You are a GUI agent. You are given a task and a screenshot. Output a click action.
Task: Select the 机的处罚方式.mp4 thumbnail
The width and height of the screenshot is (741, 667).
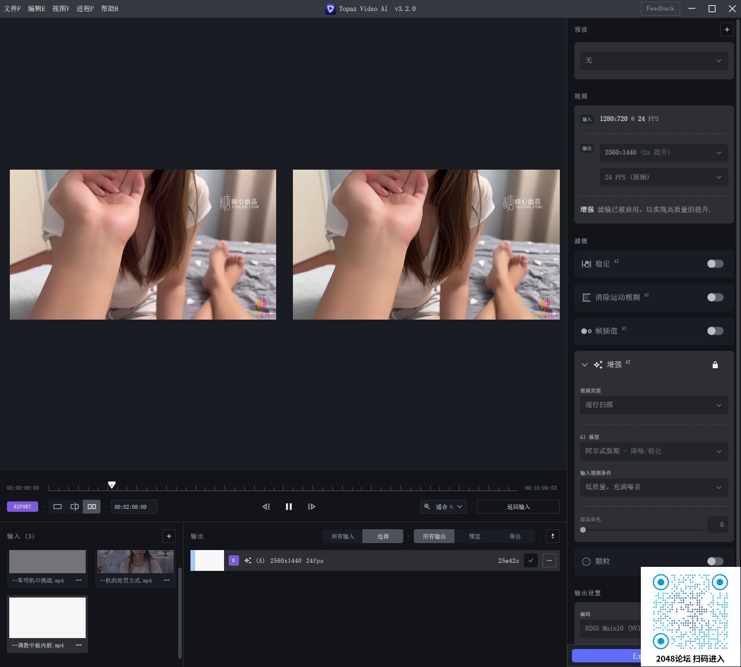(x=135, y=562)
